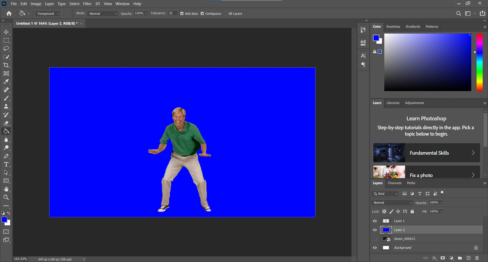Select the Lasso tool
The width and height of the screenshot is (488, 262).
click(6, 49)
